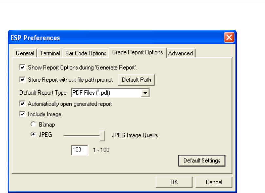
Task: Toggle the Include Image checkbox
Action: click(x=23, y=114)
